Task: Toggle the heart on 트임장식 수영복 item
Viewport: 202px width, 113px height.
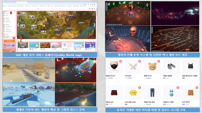Action: pos(178,88)
